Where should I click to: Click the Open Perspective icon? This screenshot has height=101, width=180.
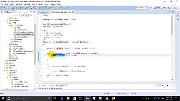151,8
